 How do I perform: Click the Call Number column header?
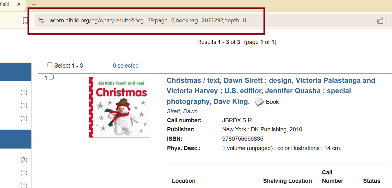coord(332,177)
